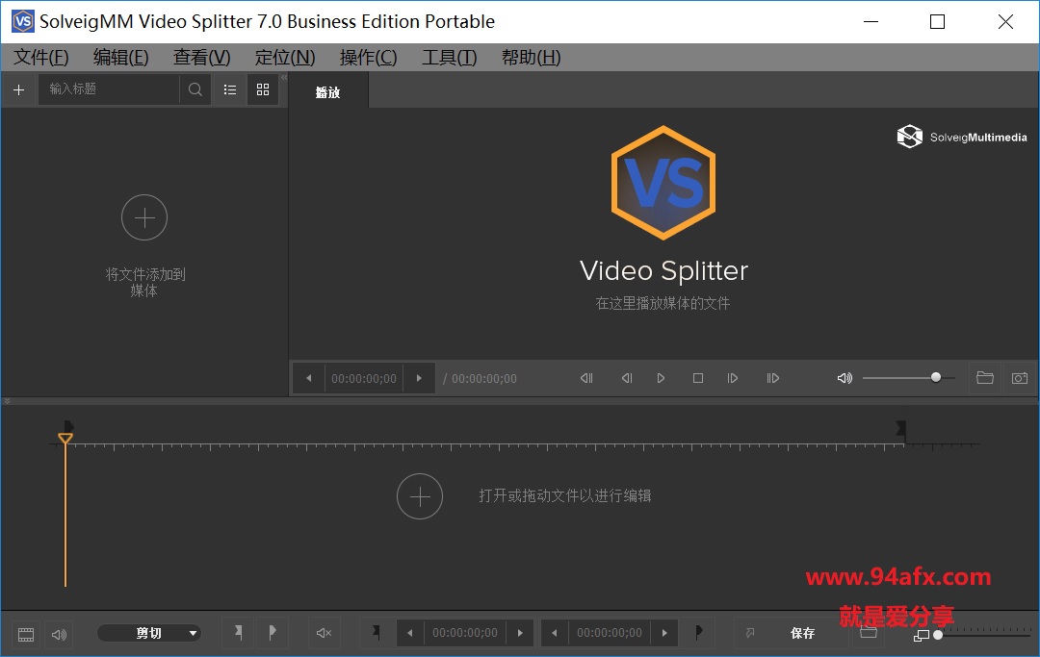Click the fragment end time field
Viewport: 1040px width, 657px height.
[x=610, y=633]
